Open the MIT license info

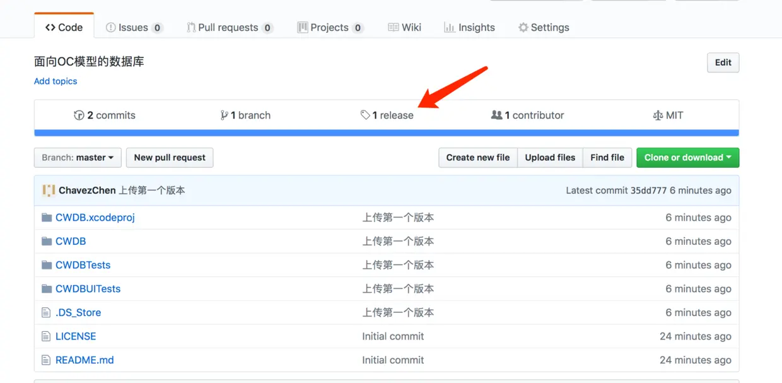click(668, 115)
